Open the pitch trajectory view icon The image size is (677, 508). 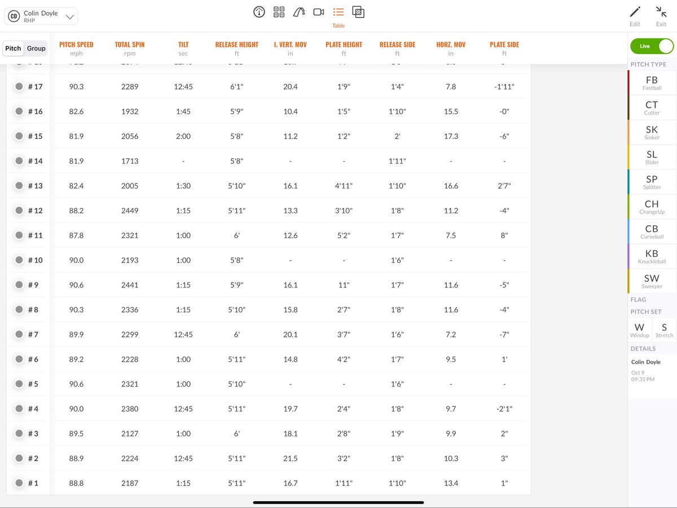pyautogui.click(x=299, y=12)
